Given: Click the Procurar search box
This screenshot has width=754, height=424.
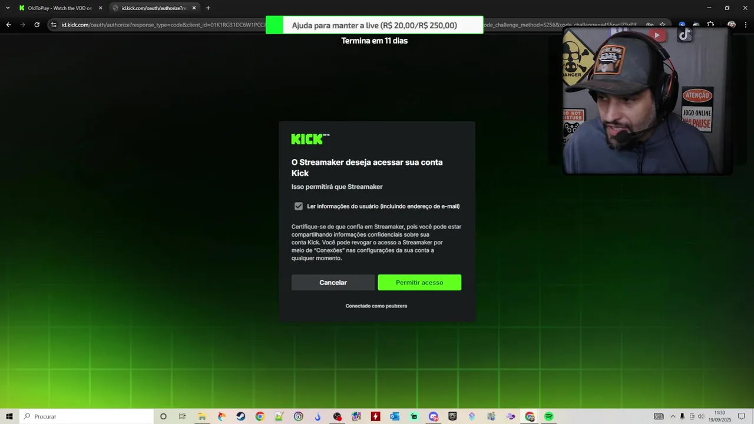Looking at the screenshot, I should pyautogui.click(x=87, y=416).
